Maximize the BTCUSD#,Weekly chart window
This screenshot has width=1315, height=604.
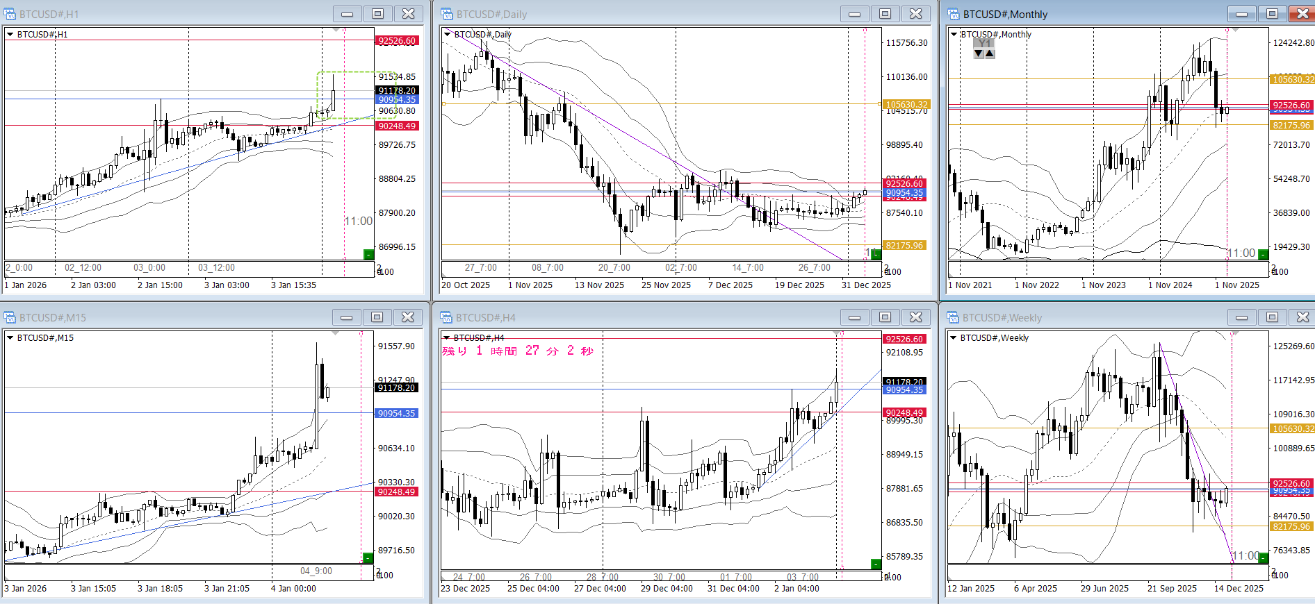tap(1271, 317)
